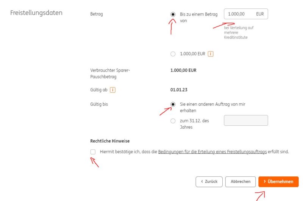Pick the "zum 31.12. des Jahres" radio option
The width and height of the screenshot is (303, 201).
tap(173, 121)
